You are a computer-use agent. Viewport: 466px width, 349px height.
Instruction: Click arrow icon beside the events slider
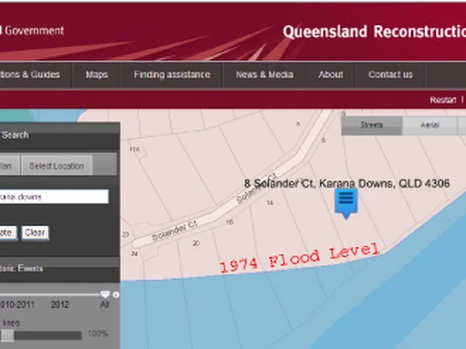115,295
